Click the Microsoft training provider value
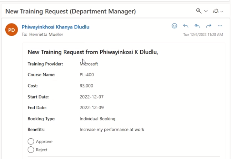The height and width of the screenshot is (159, 231). pos(89,64)
